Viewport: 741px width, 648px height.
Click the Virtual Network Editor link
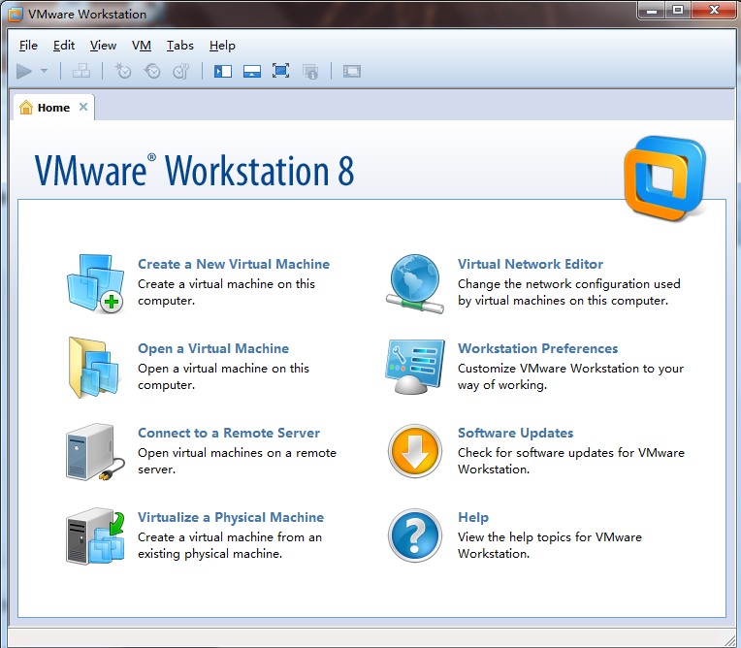pos(531,264)
